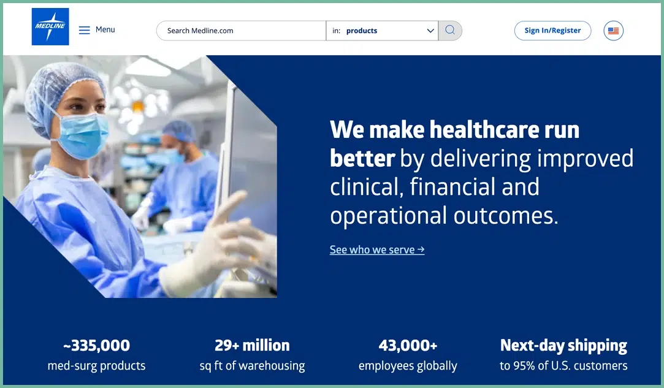Click the Sign In/Register button
Screen dimensions: 664x388
[552, 30]
